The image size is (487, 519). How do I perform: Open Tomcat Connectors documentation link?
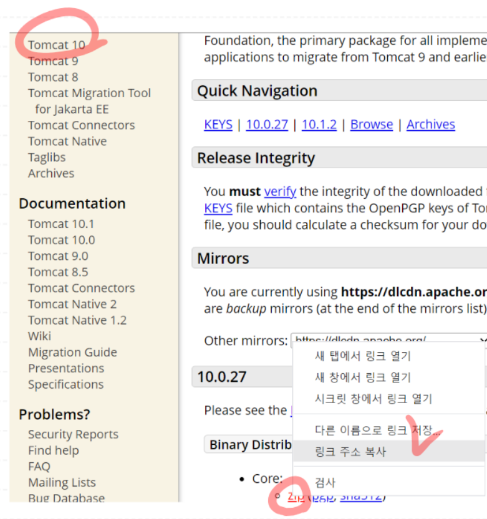click(82, 288)
